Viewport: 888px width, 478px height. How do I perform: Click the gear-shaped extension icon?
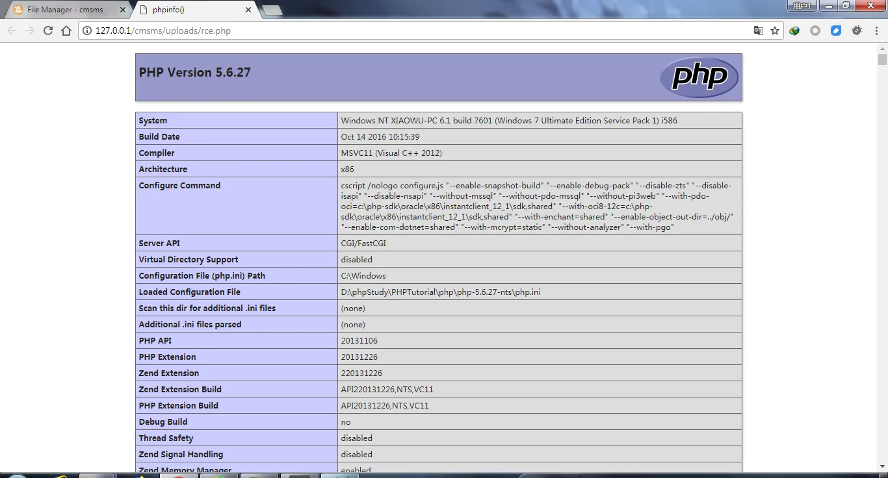coord(857,31)
